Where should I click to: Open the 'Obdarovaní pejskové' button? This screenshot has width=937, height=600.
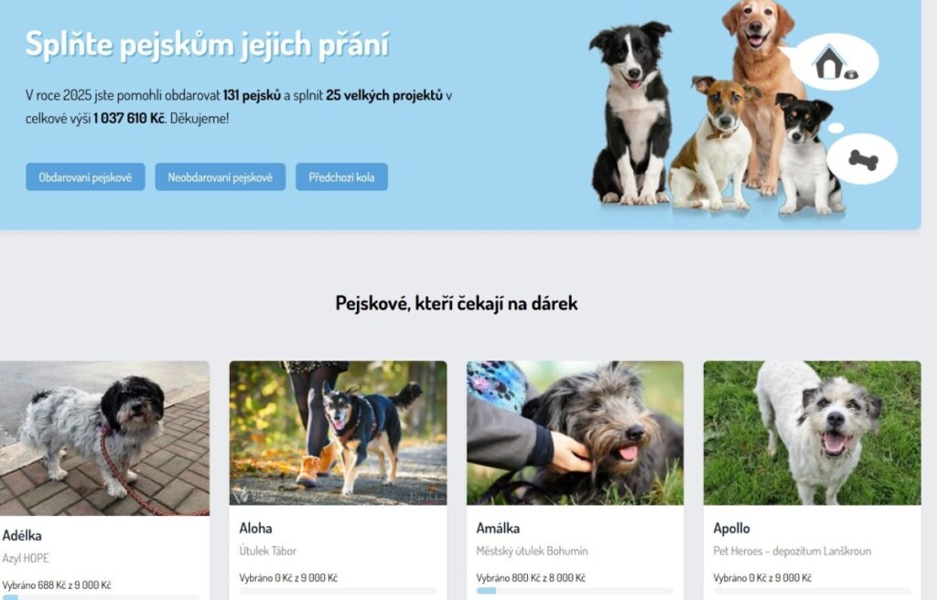(x=85, y=177)
